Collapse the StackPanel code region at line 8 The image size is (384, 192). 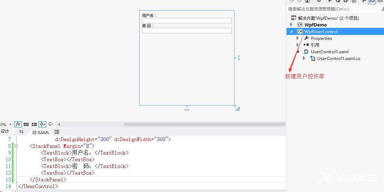(x=16, y=146)
